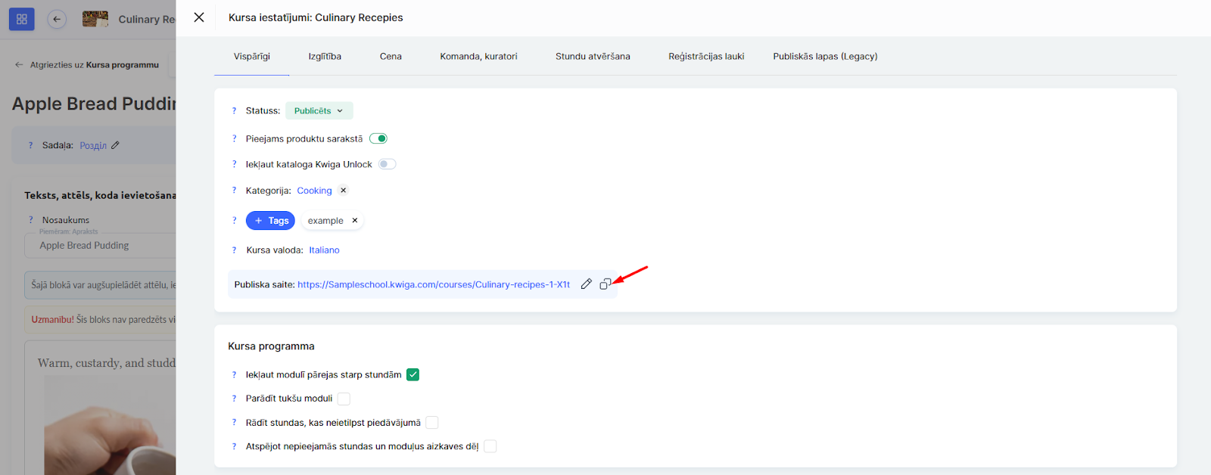The image size is (1211, 475).
Task: Enable Iekļaut kataloga Kwiga Unlock switch
Action: click(x=387, y=164)
